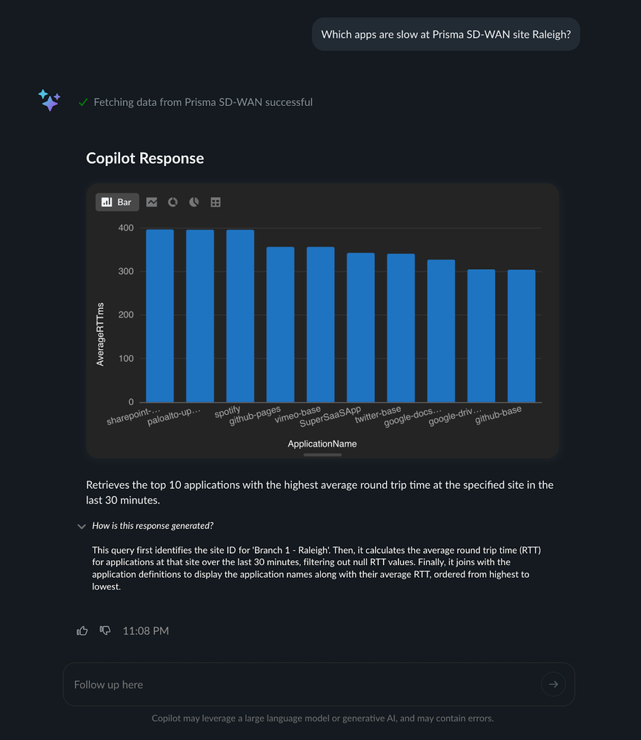Select the Bar tab in the chart toolbar
The image size is (641, 740).
pos(116,201)
